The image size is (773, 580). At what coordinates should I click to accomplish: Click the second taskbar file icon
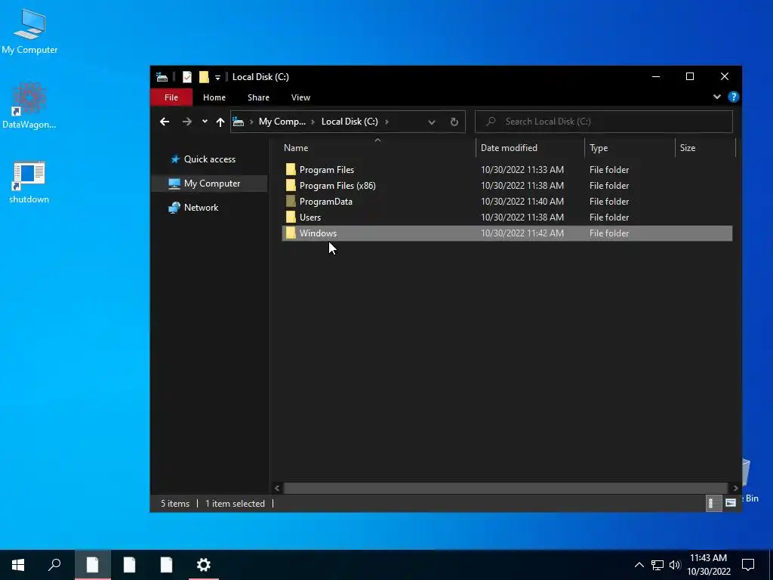click(129, 565)
